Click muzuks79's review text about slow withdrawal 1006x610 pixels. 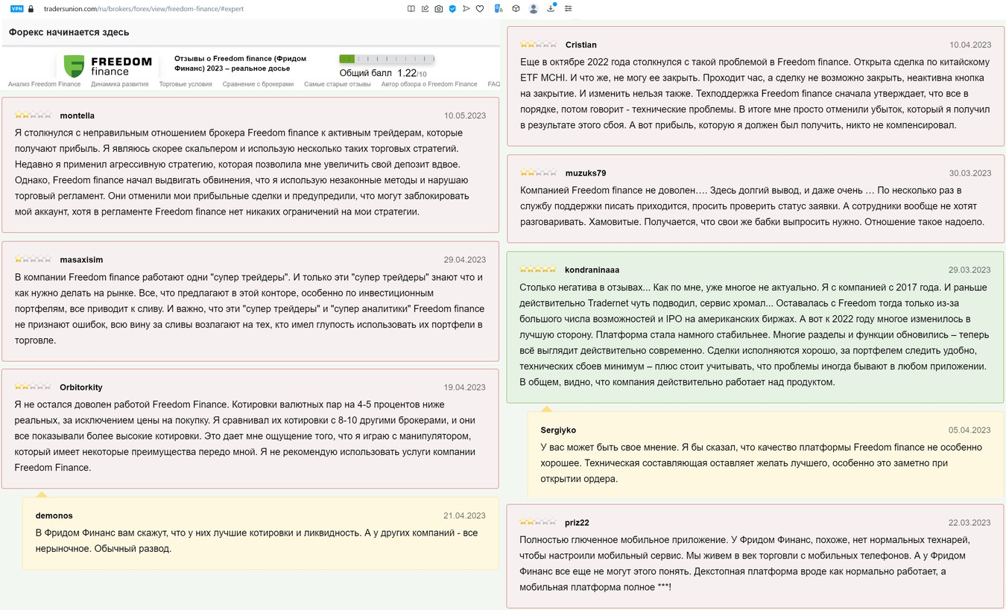[x=753, y=206]
